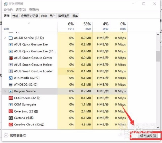Switch to the 启动 tab
This screenshot has width=162, height=143.
pyautogui.click(x=44, y=16)
